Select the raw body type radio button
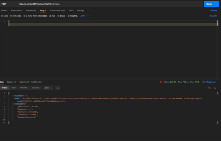This screenshot has height=141, width=221. pos(50,16)
